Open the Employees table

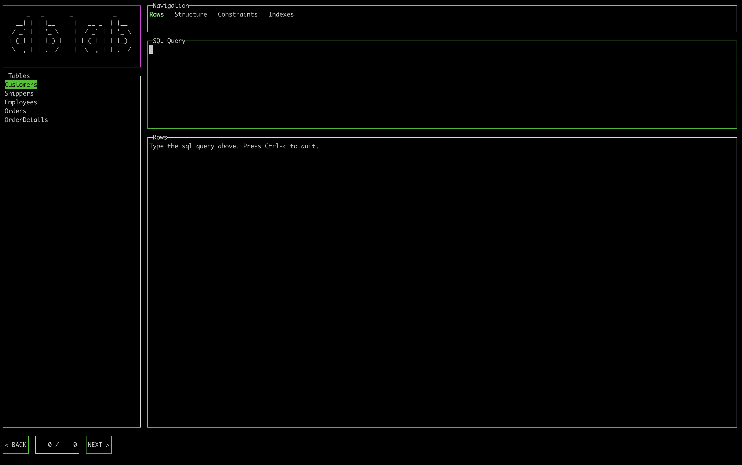coord(21,102)
